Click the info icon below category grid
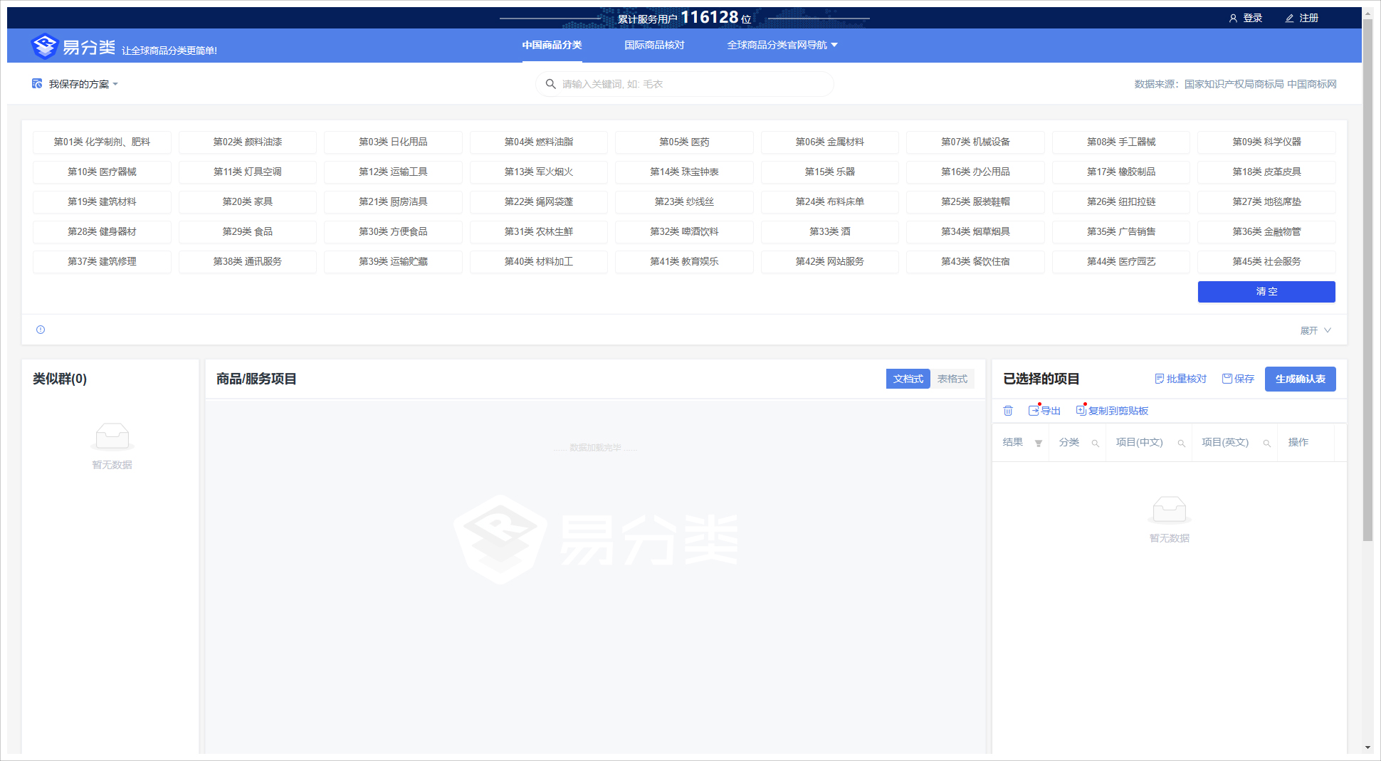 tap(41, 330)
